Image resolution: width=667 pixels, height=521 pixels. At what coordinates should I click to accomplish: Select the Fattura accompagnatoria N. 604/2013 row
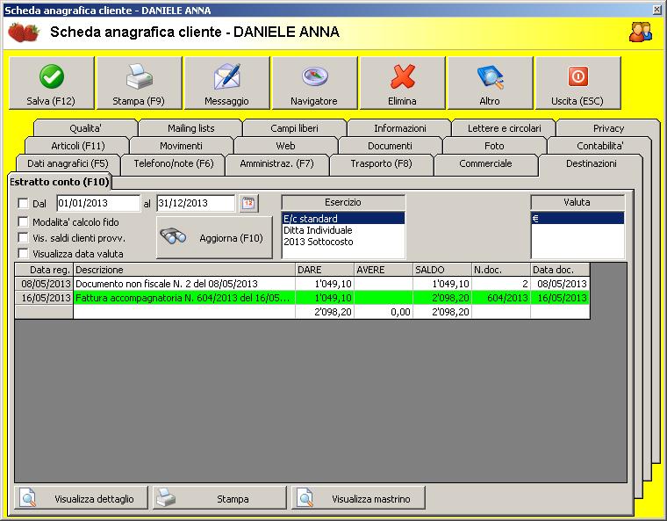(x=302, y=297)
